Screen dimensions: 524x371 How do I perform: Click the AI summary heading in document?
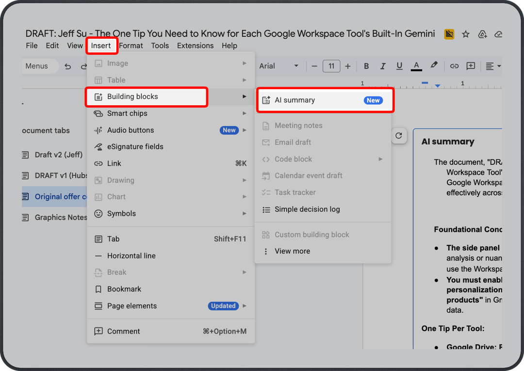[x=447, y=142]
